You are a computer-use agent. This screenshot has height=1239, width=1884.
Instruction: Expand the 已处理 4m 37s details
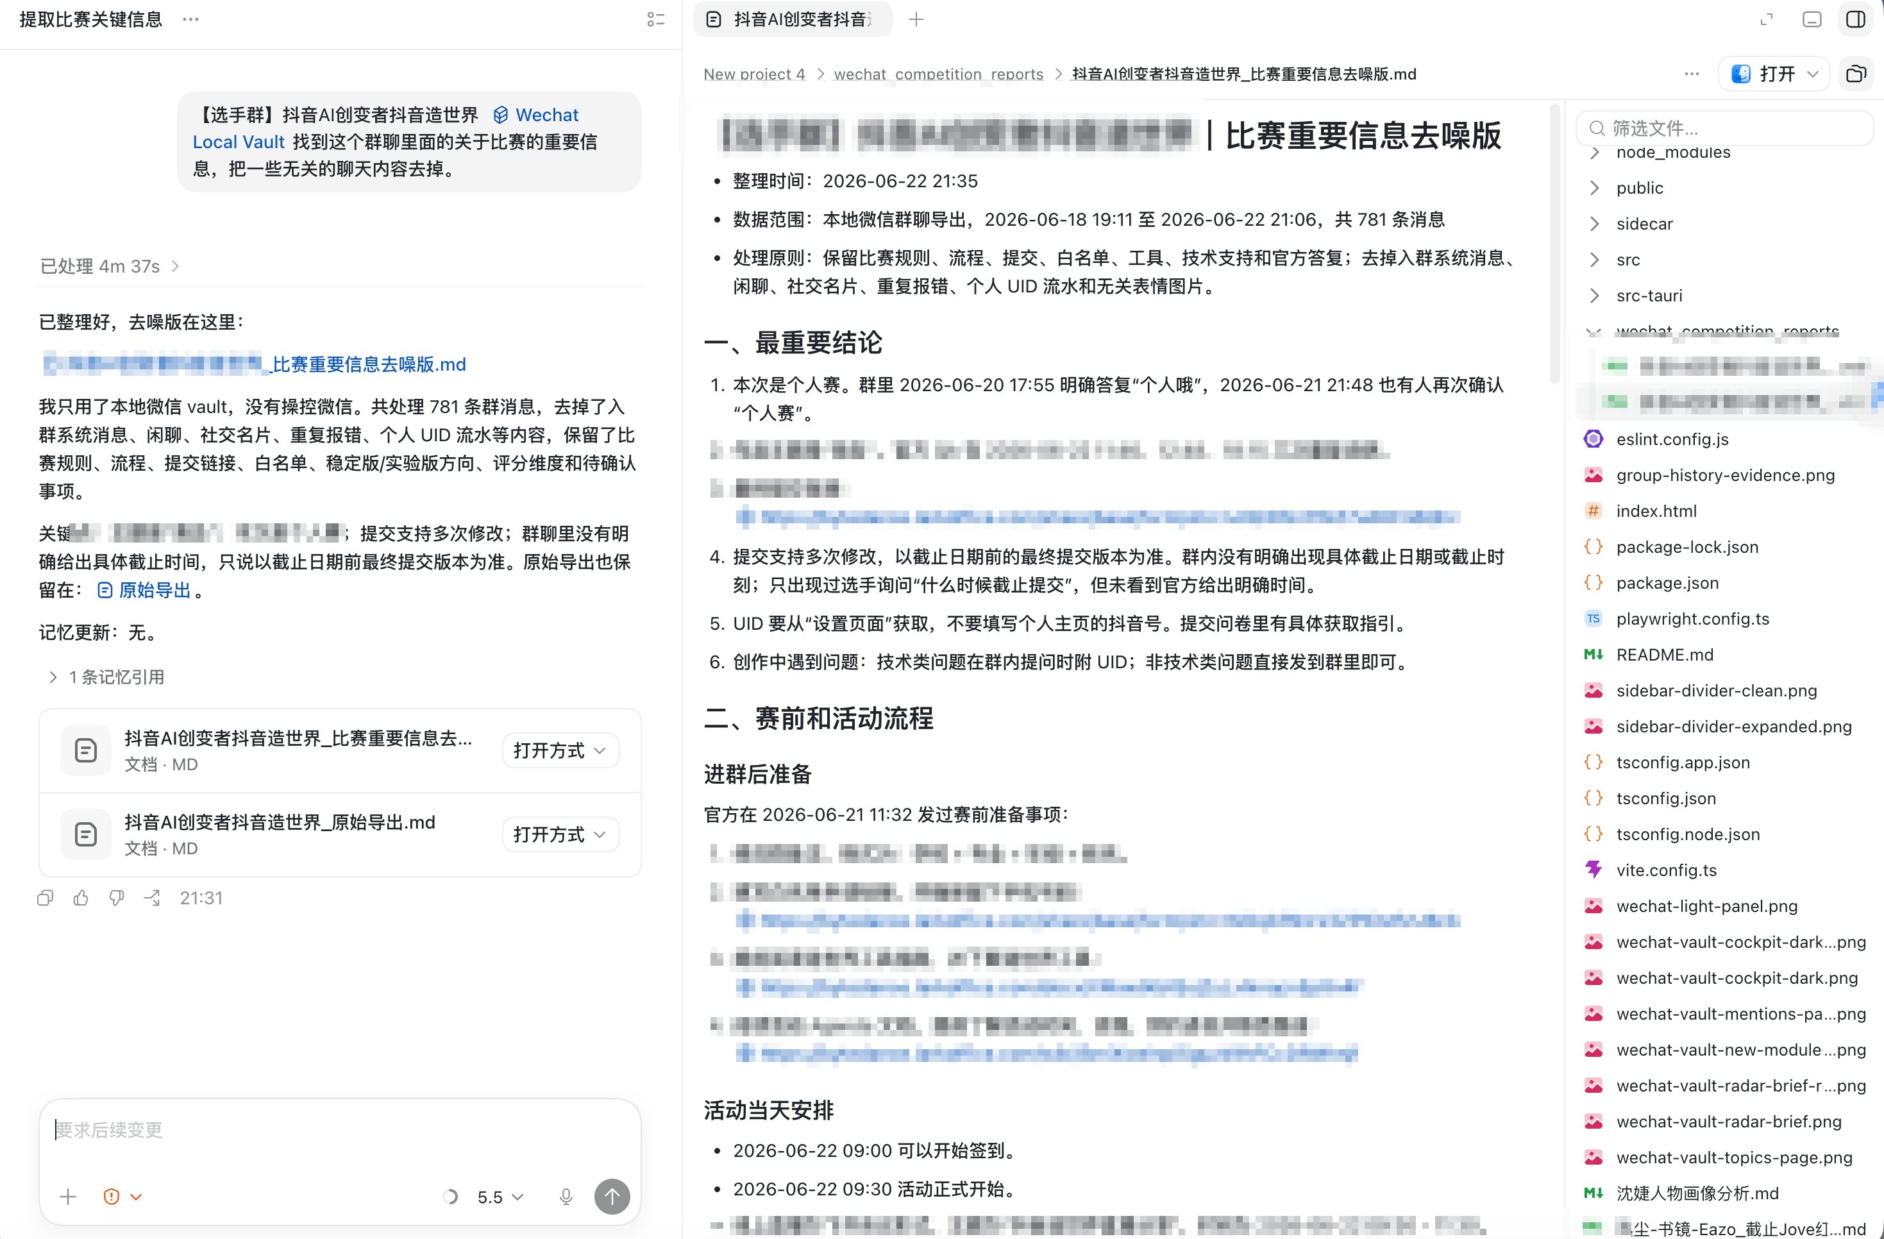(x=109, y=266)
